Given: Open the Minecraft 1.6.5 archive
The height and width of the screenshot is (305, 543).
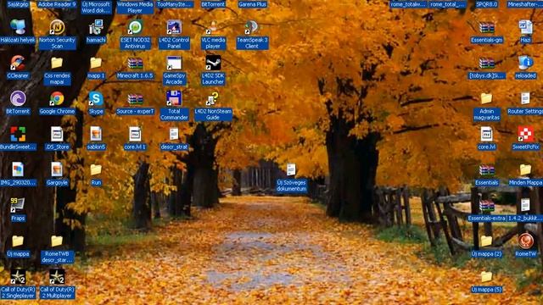Looking at the screenshot, I should coord(135,64).
